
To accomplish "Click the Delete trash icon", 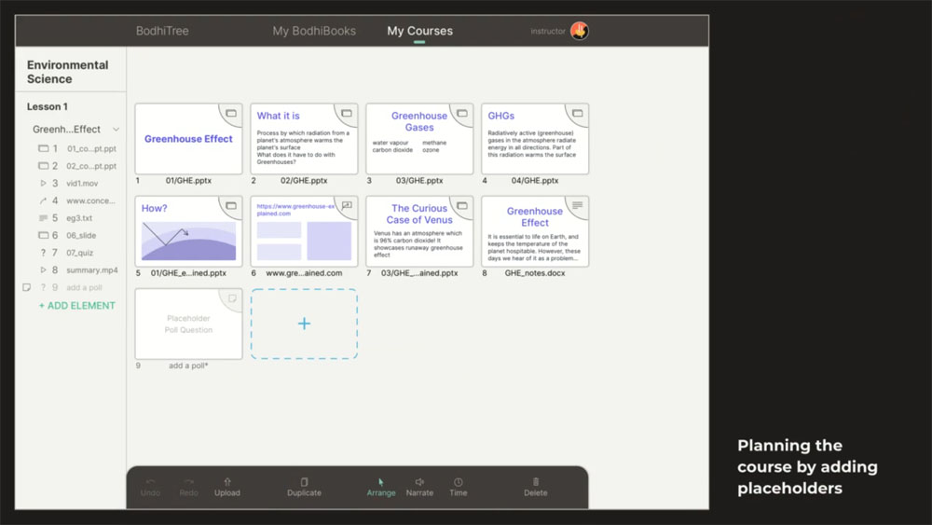I will point(536,482).
